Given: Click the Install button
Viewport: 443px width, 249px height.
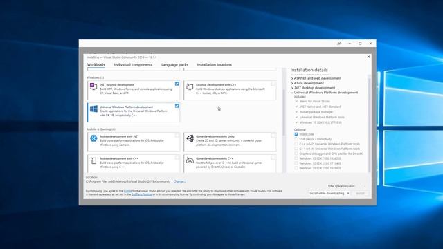Looking at the screenshot, I should pos(360,194).
